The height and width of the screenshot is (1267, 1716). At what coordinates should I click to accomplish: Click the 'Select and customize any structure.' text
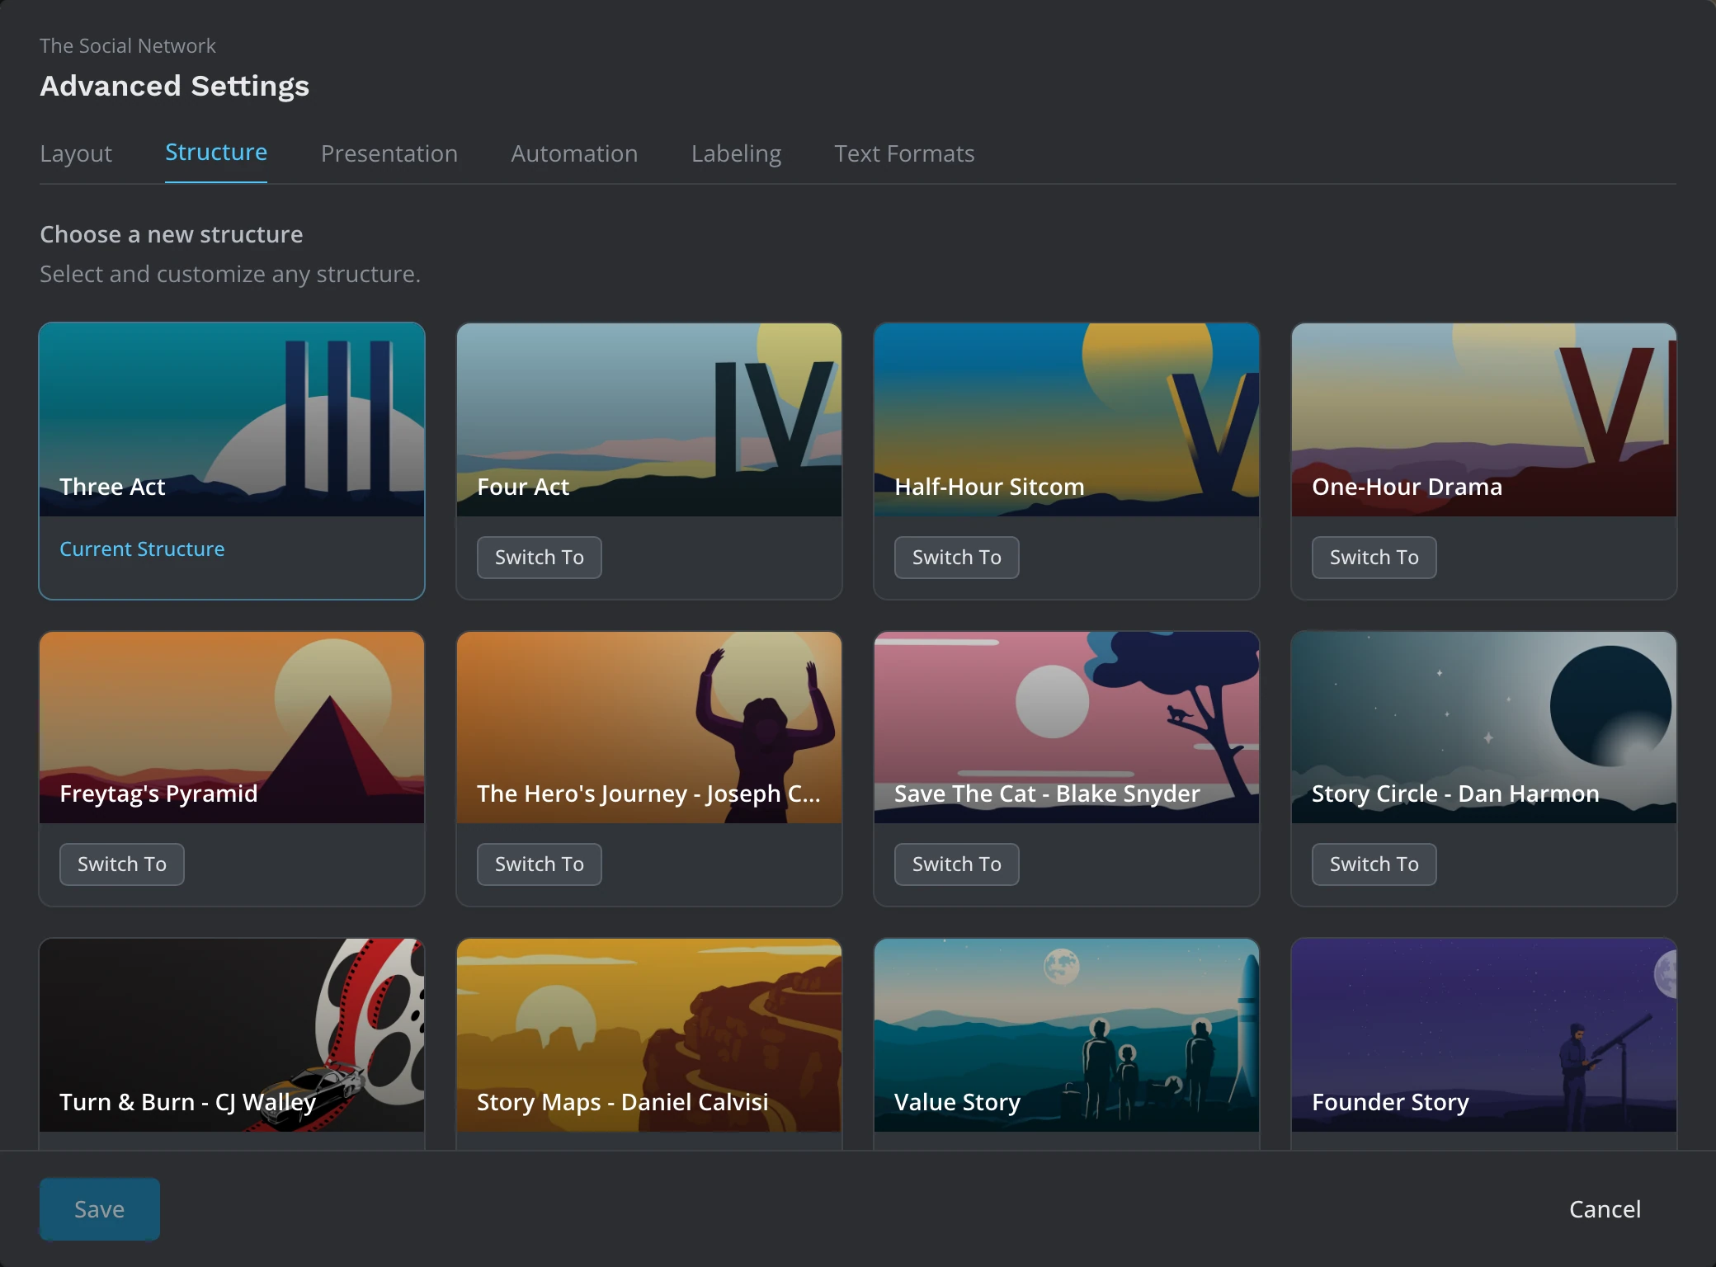tap(230, 275)
